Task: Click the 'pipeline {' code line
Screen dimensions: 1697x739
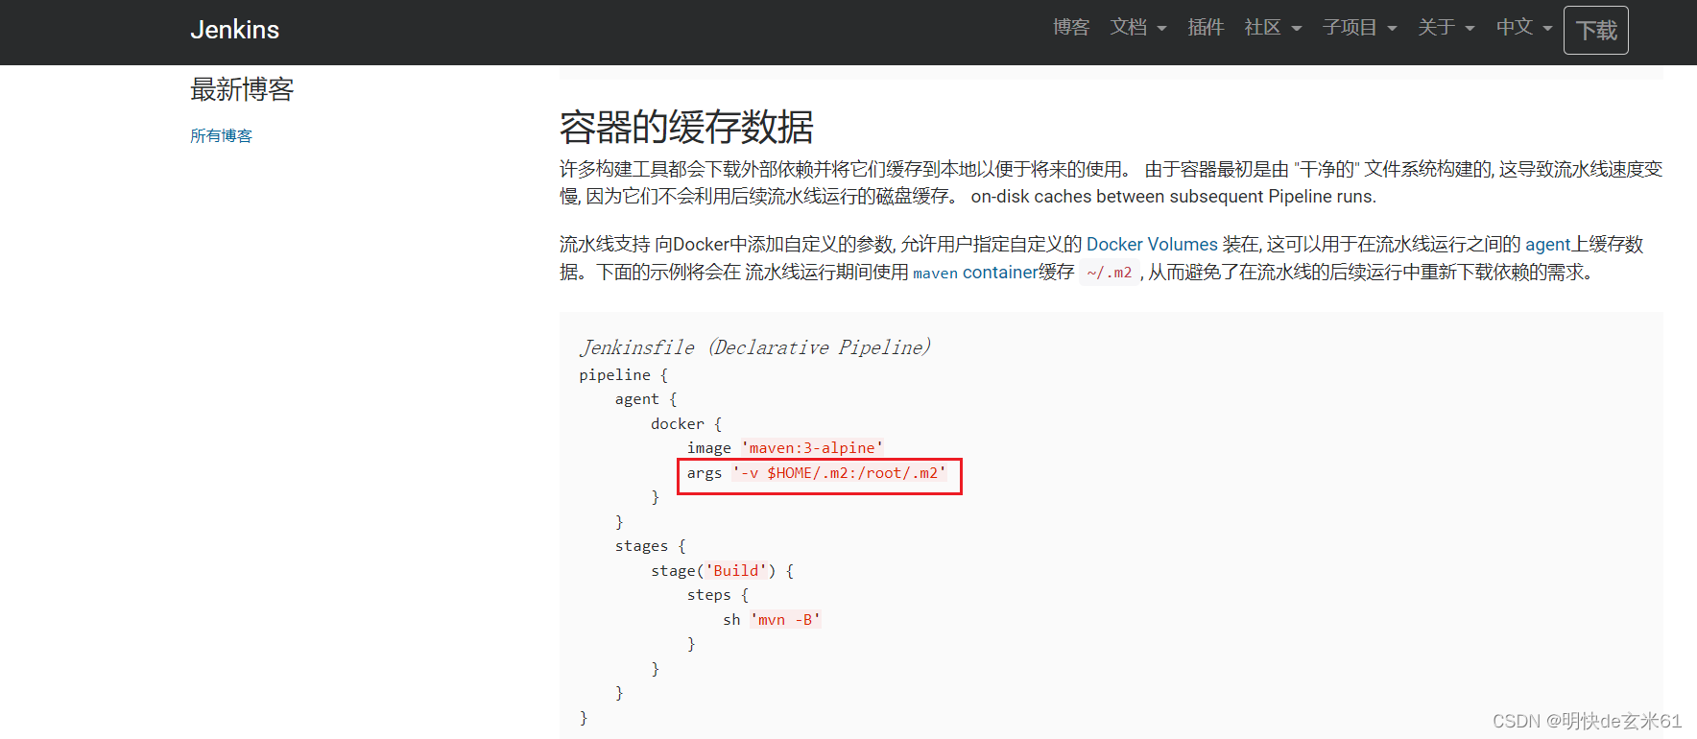Action: pyautogui.click(x=623, y=375)
